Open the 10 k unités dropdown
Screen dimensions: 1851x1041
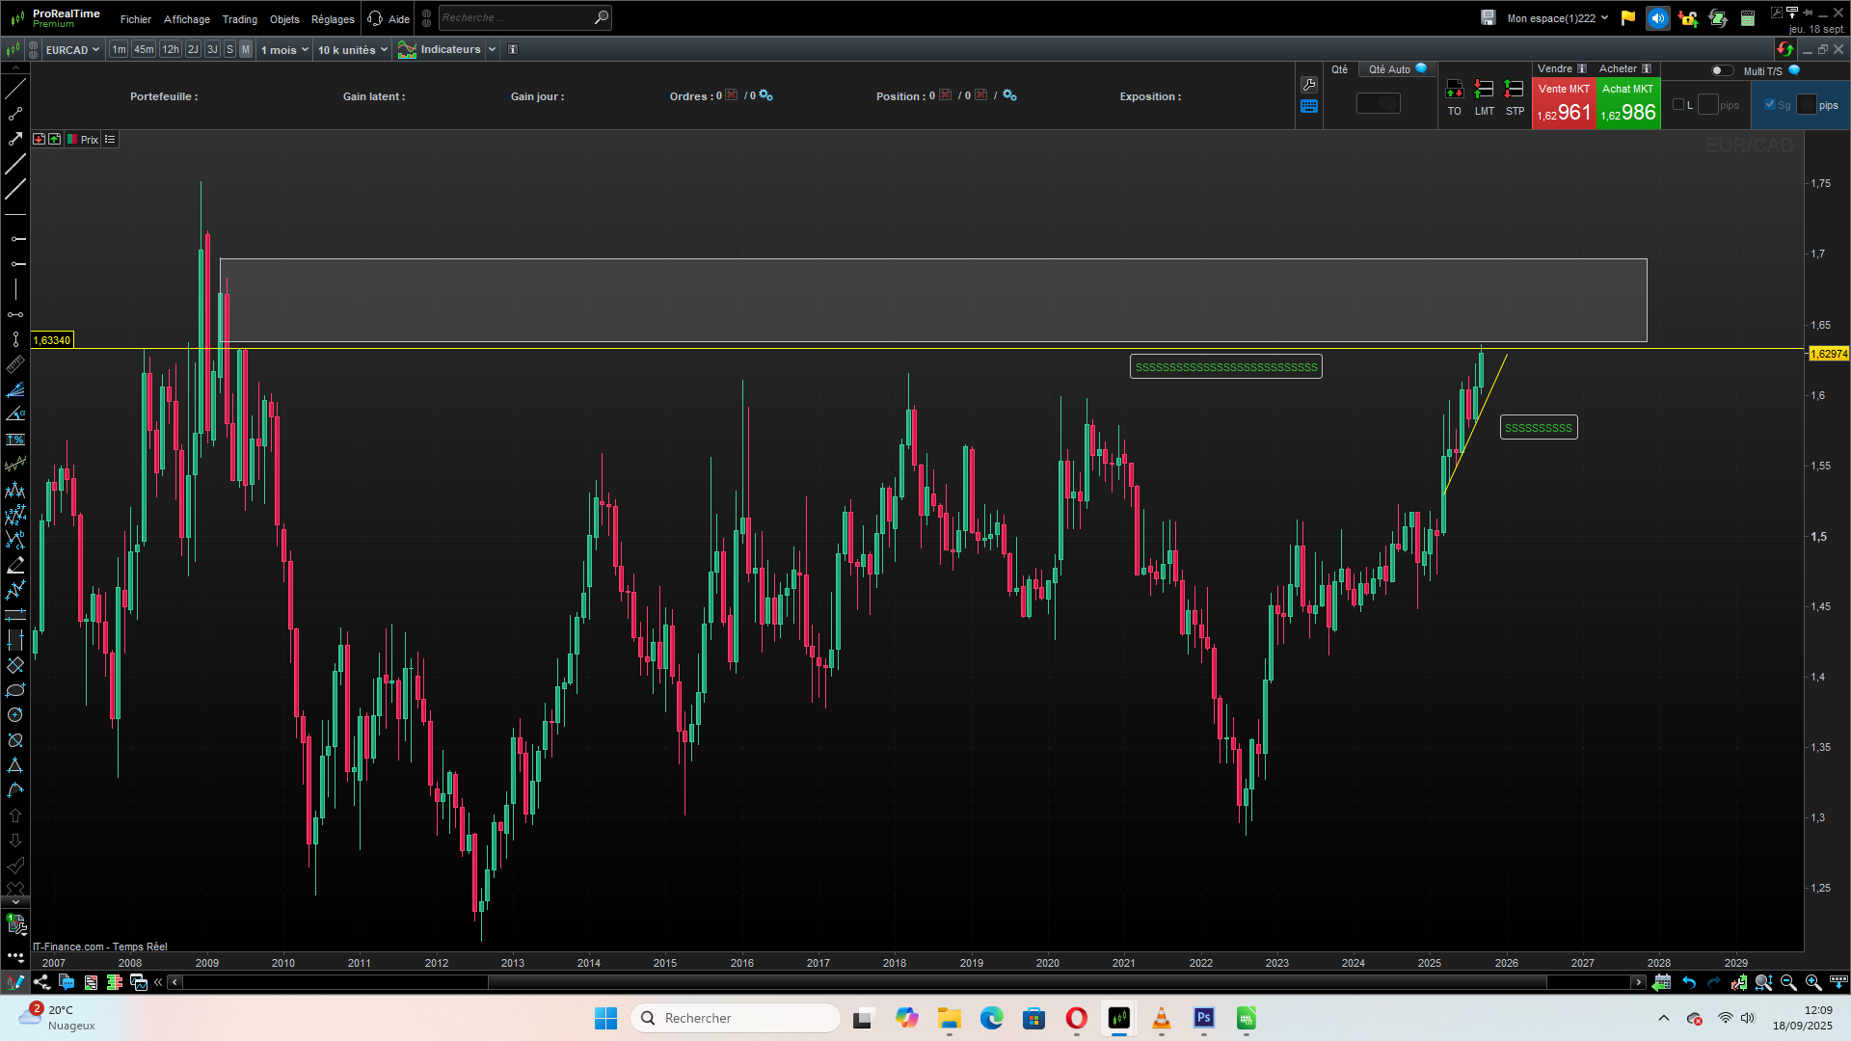[x=352, y=50]
